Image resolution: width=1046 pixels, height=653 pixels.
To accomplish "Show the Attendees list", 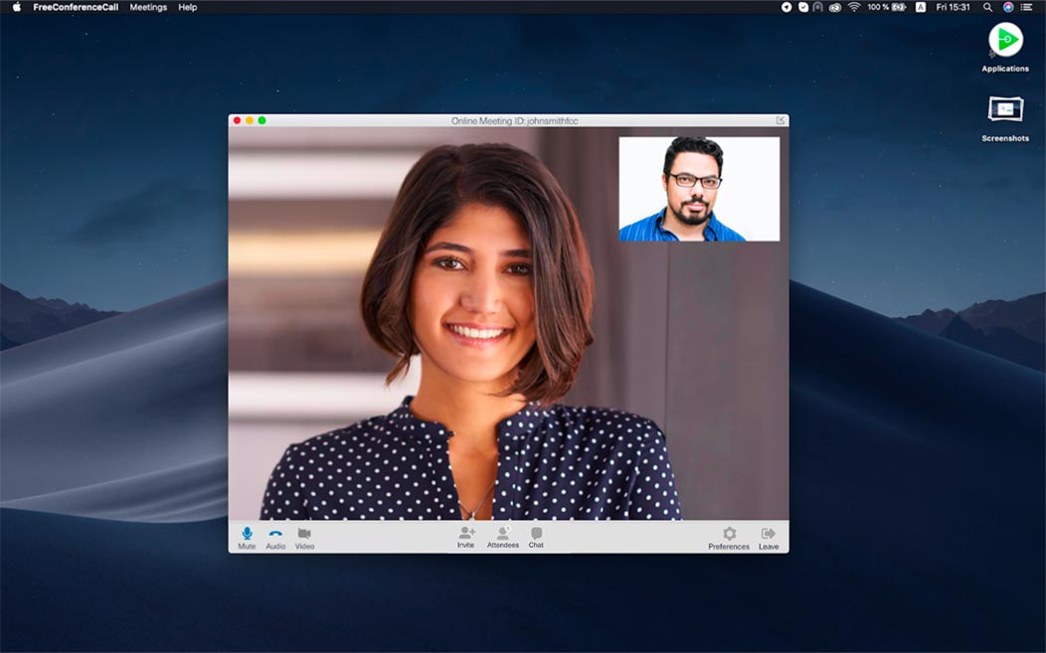I will point(503,536).
